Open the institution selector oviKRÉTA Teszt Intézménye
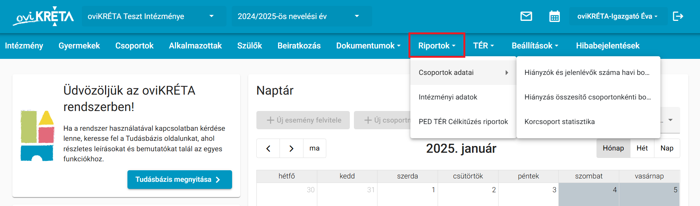 [x=154, y=16]
